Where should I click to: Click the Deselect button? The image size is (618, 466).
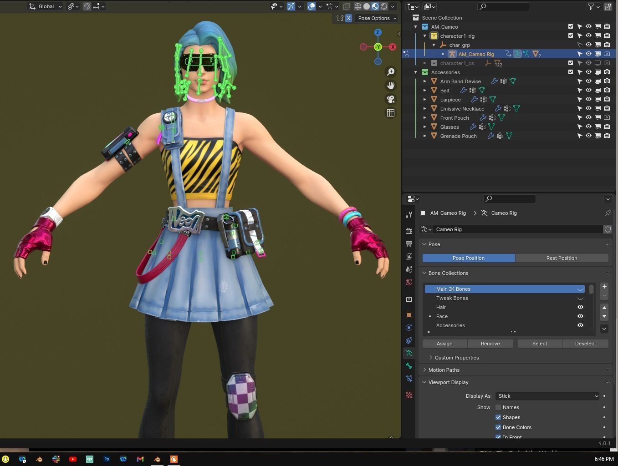coord(586,344)
